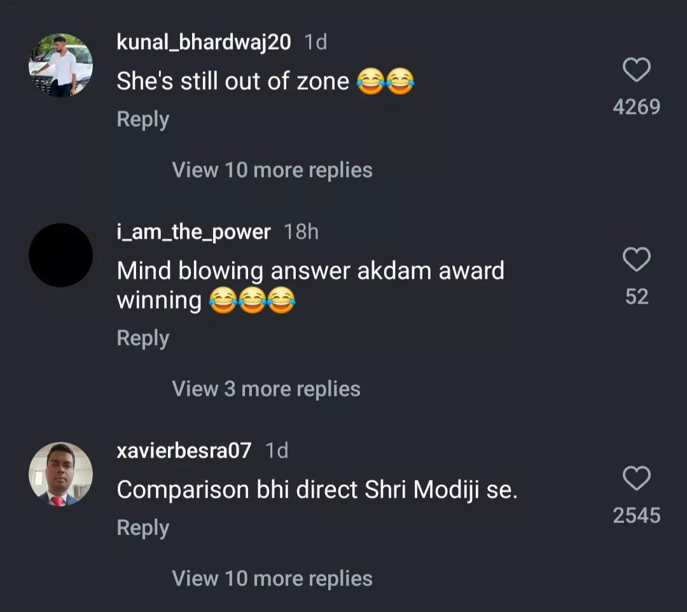Expand the 'View 3 more replies' thread

tap(266, 389)
